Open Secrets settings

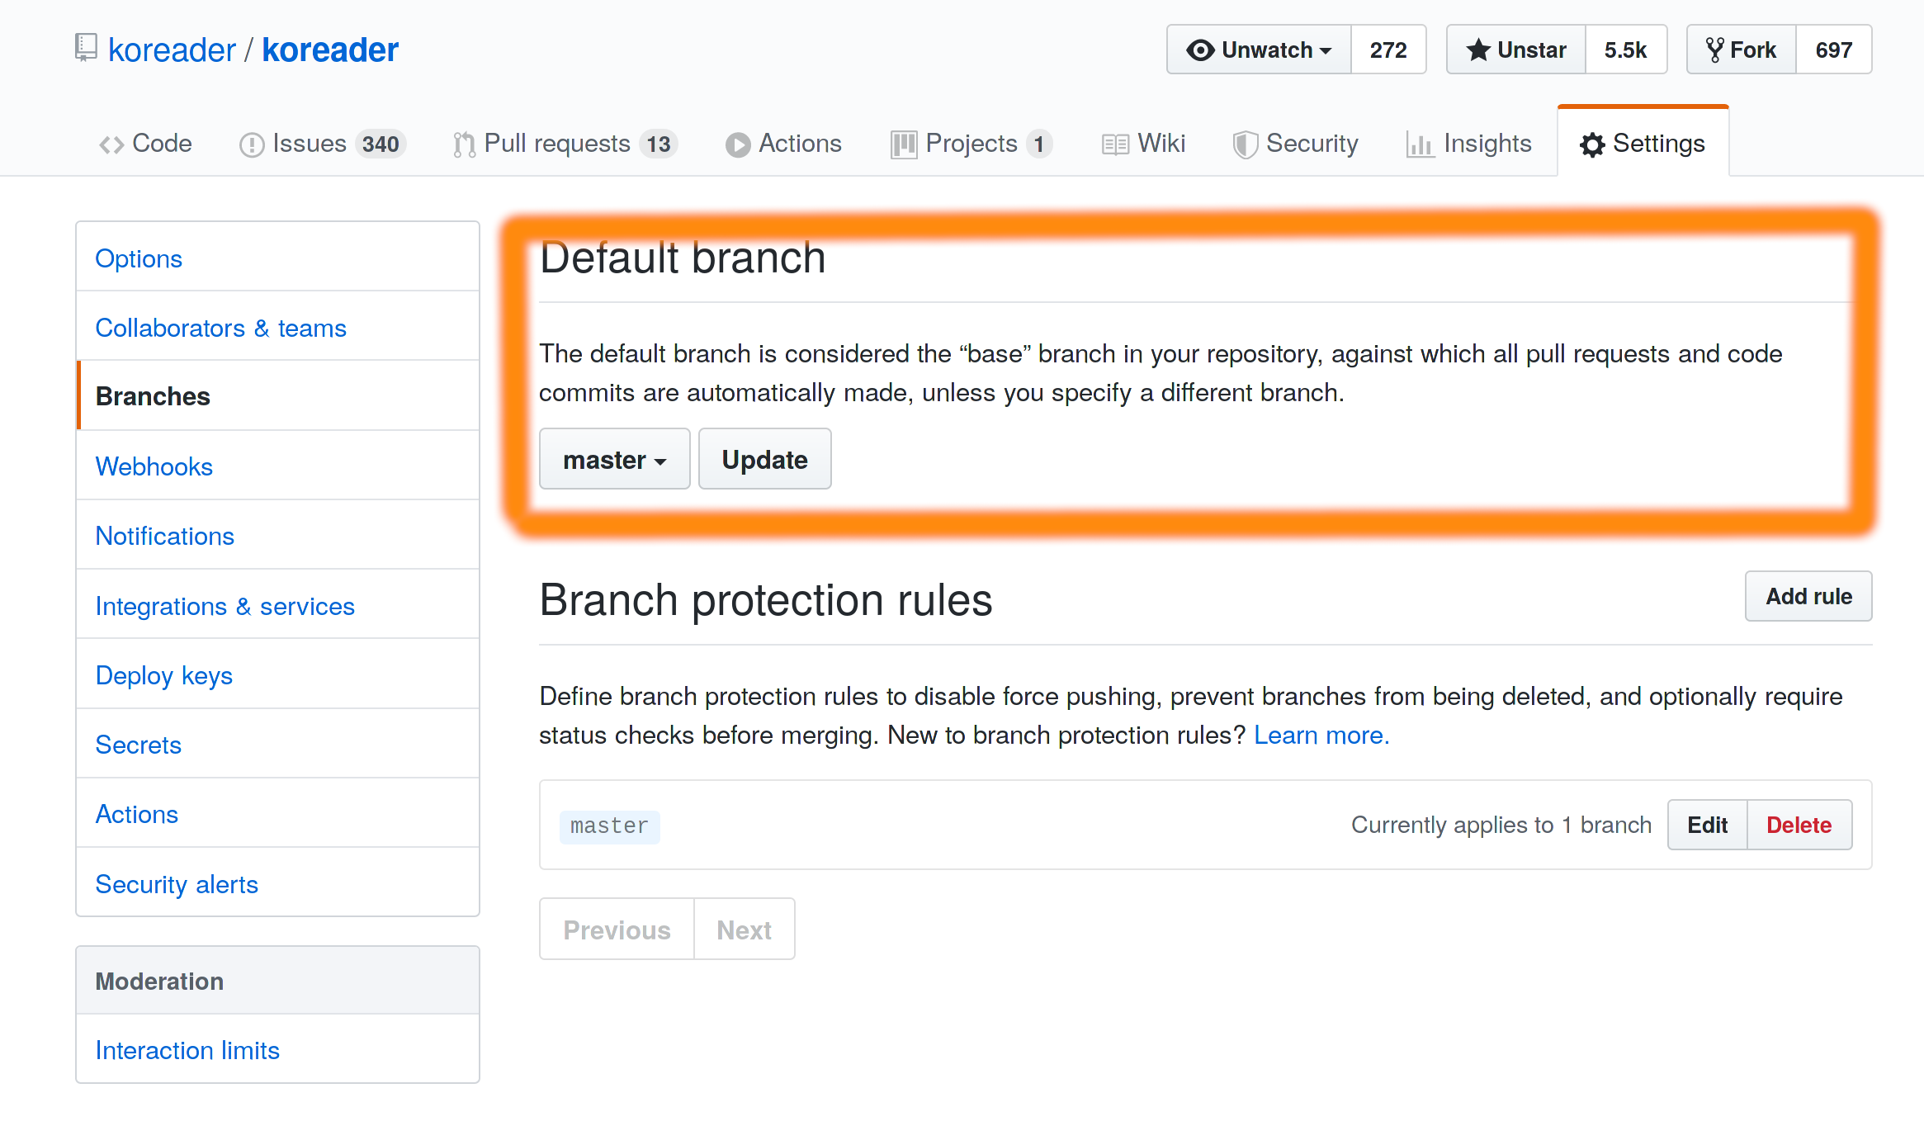(277, 744)
